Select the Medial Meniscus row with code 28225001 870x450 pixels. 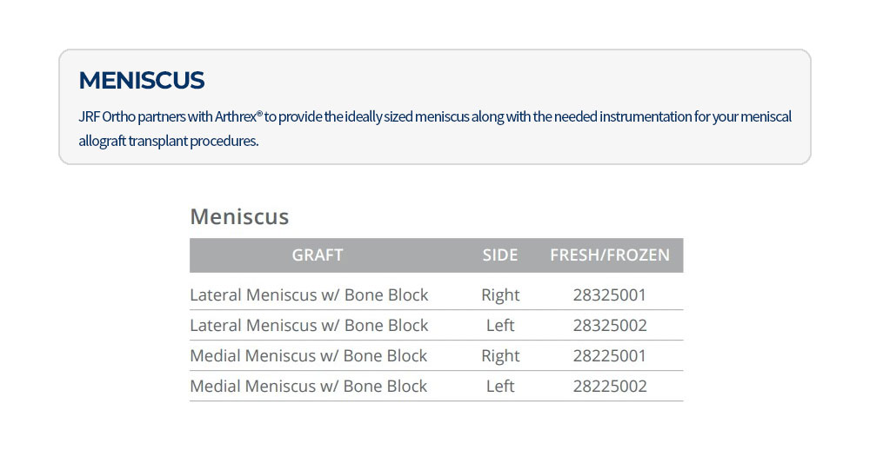coord(309,356)
